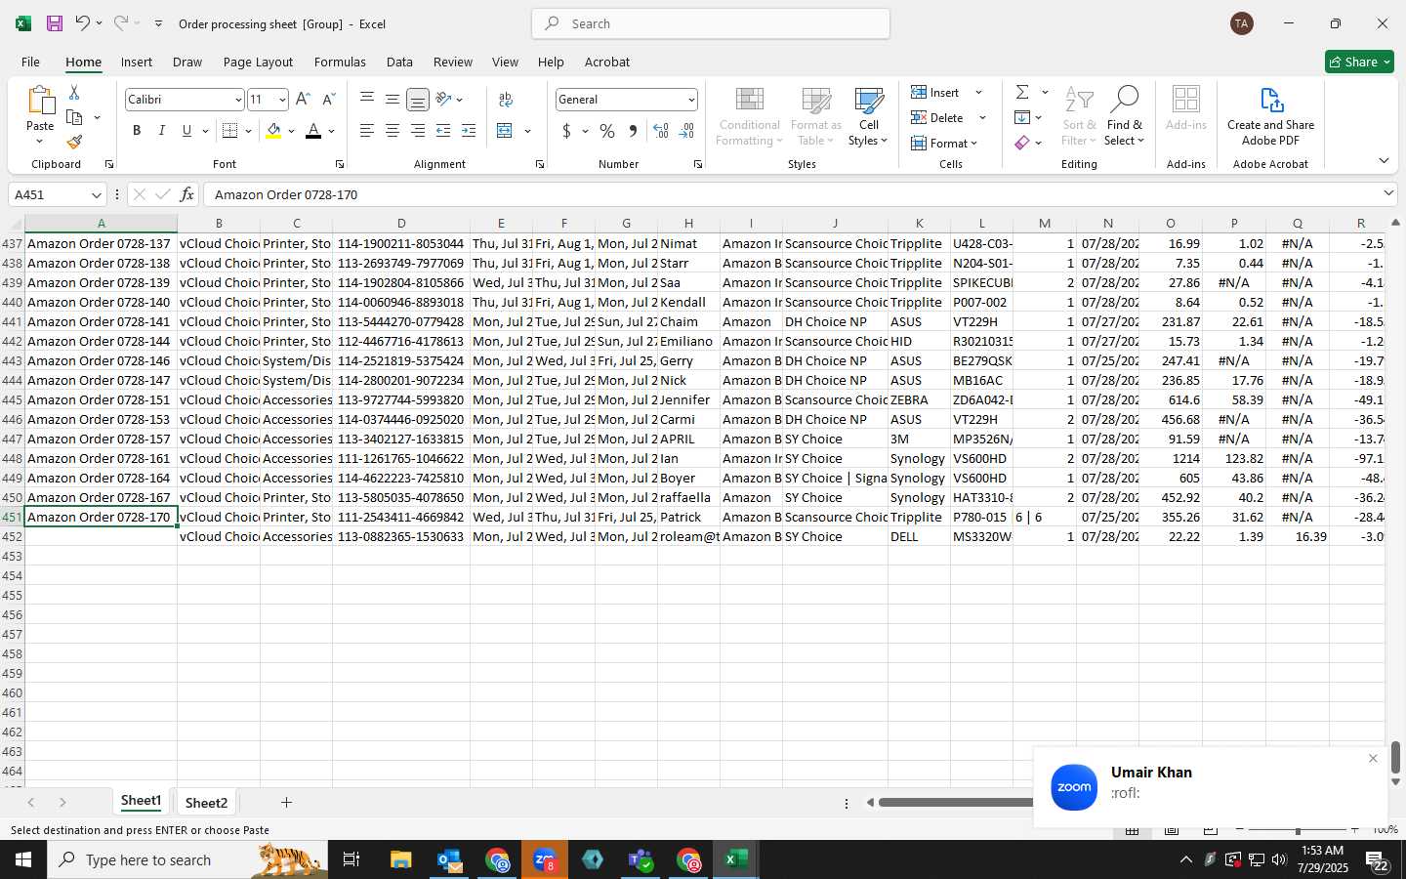Click the horizontal scrollbar thumb

click(x=955, y=803)
